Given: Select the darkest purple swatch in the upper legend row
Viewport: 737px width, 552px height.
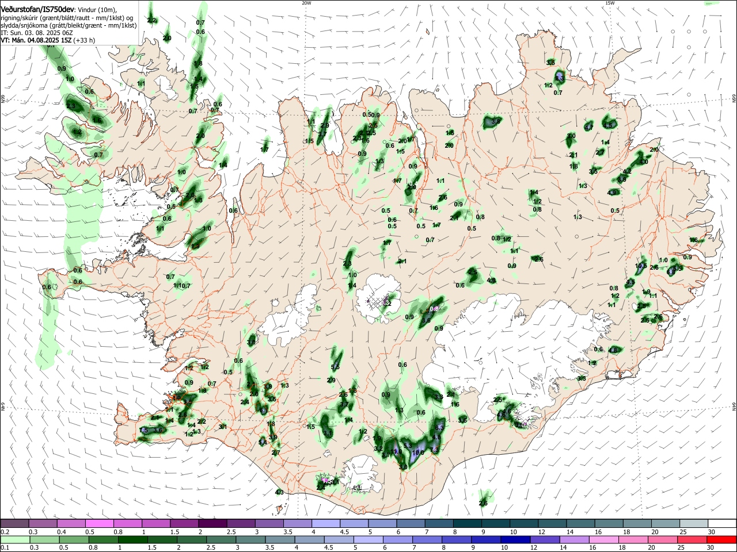Looking at the screenshot, I should (212, 523).
